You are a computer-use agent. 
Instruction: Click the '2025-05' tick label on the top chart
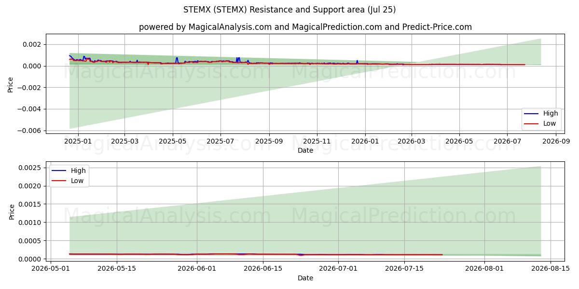pyautogui.click(x=173, y=142)
